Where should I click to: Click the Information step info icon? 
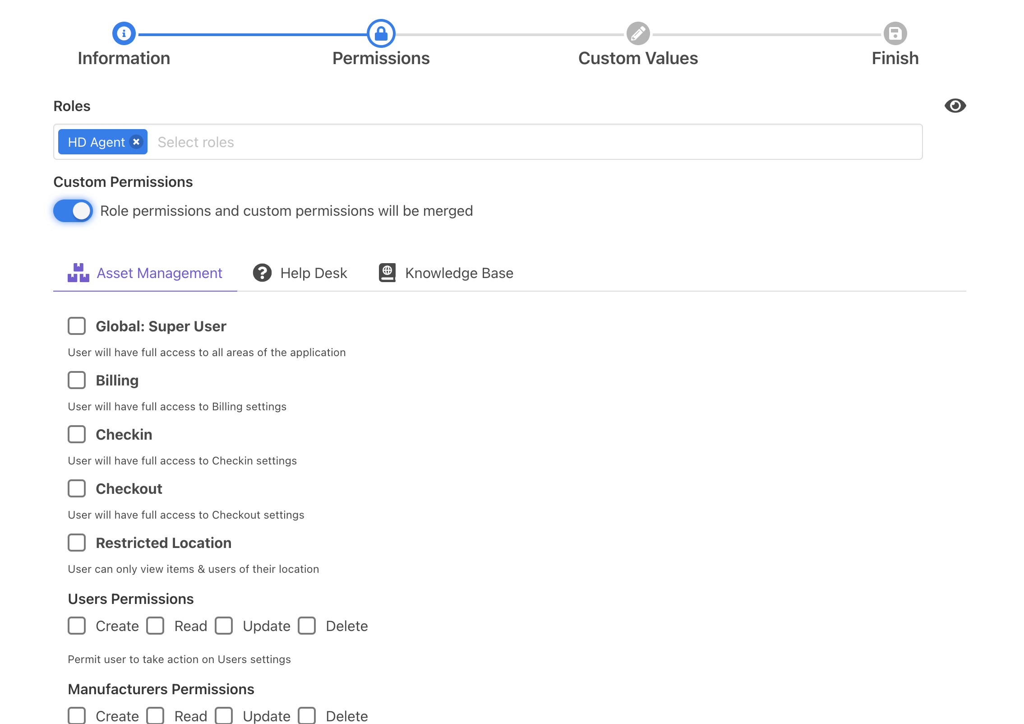pos(124,33)
